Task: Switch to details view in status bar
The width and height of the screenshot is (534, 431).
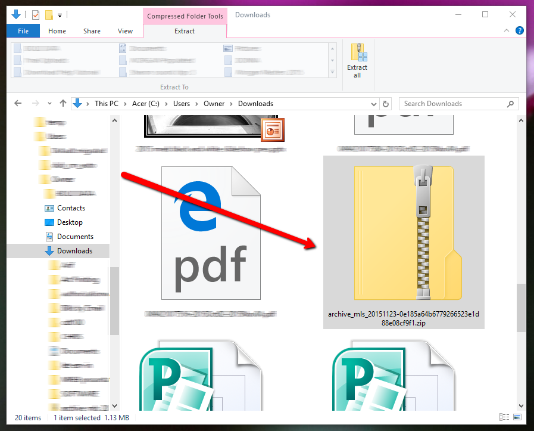Action: (505, 417)
